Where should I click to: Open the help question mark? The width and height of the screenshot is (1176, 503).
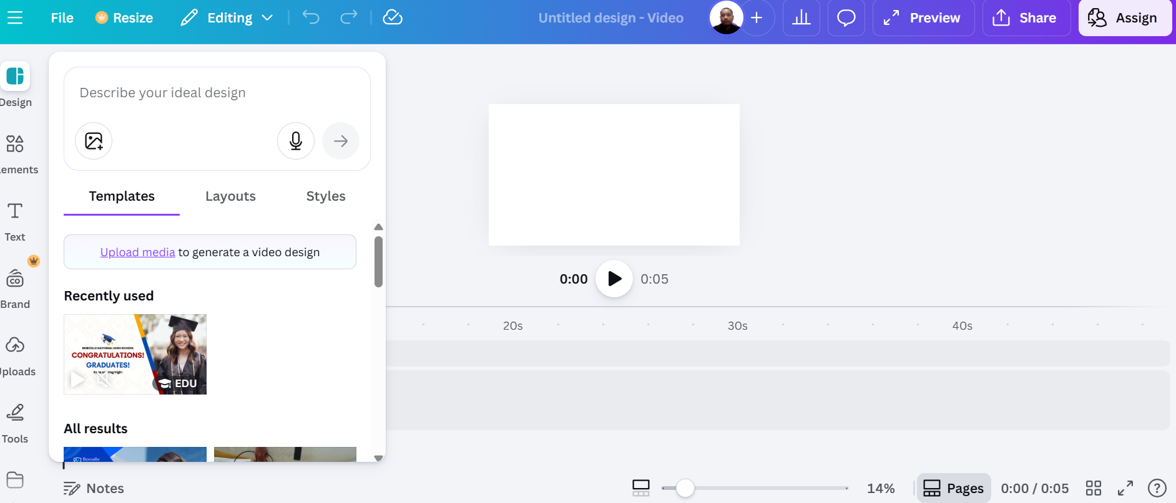point(1157,488)
